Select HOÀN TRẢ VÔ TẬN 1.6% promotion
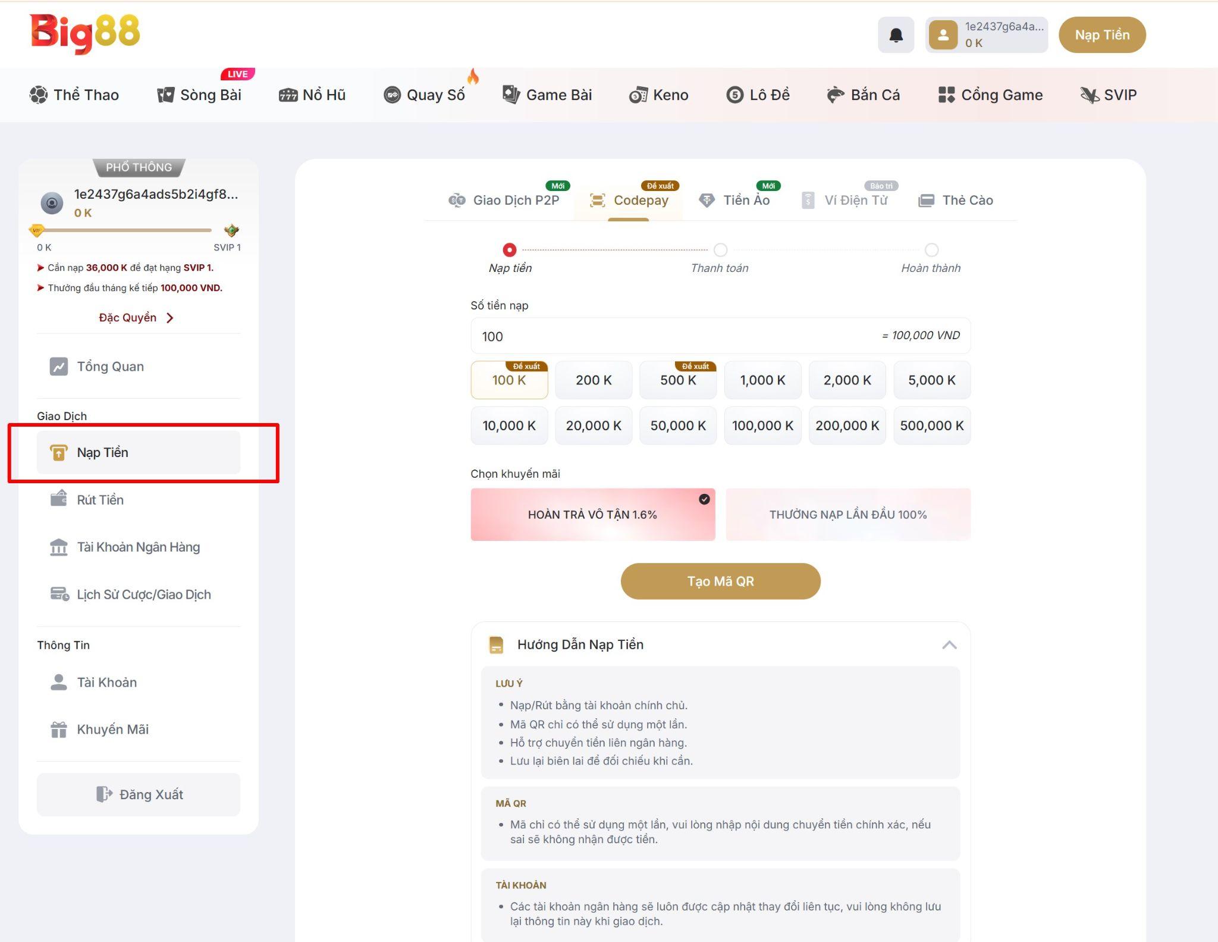 [x=592, y=515]
